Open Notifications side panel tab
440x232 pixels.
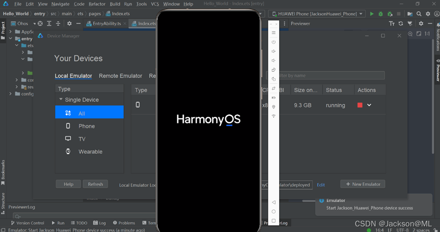point(437,38)
